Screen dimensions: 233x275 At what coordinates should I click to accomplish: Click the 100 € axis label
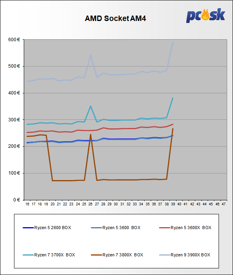pos(14,173)
